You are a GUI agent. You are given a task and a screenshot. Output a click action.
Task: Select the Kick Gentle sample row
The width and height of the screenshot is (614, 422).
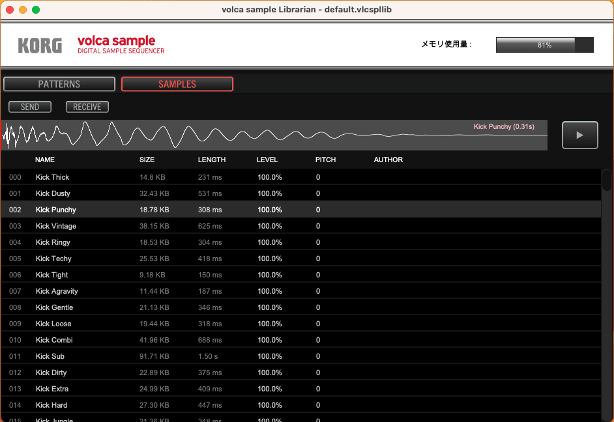coord(300,307)
